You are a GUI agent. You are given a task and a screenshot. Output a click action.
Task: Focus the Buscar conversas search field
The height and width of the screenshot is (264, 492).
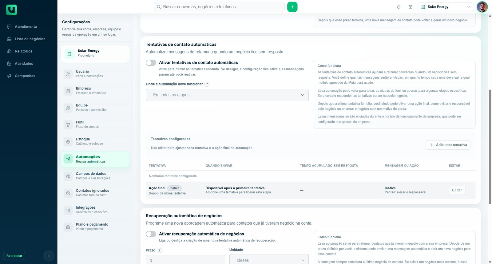coord(219,7)
